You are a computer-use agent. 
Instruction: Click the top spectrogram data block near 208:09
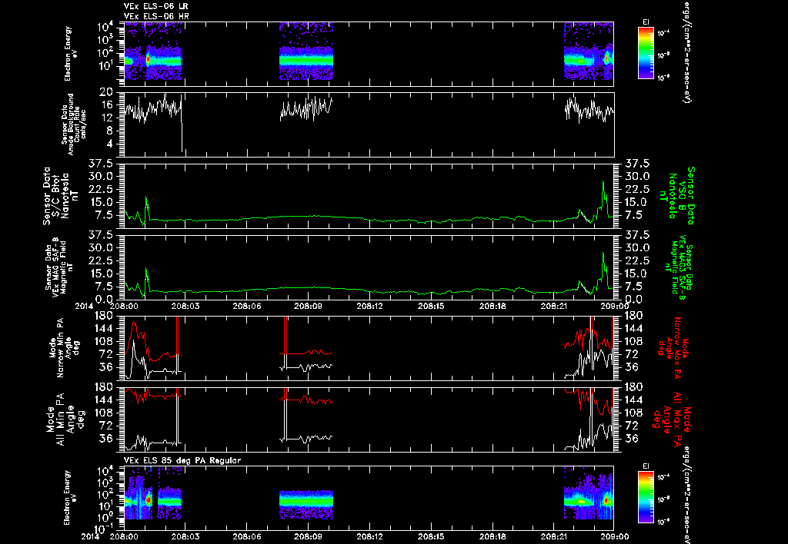[306, 51]
